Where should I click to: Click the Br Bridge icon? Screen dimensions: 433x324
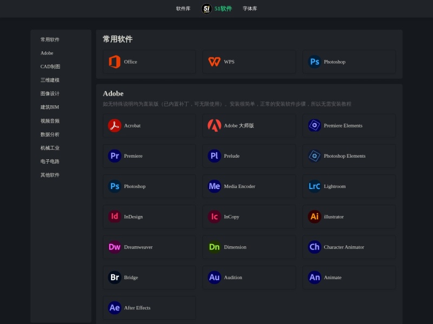click(115, 277)
